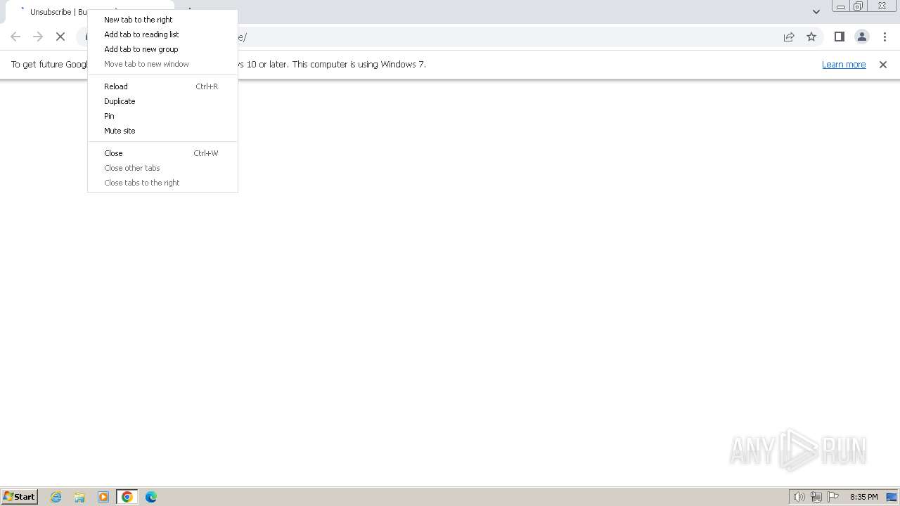Viewport: 900px width, 506px height.
Task: Open the side panel icon
Action: [839, 37]
